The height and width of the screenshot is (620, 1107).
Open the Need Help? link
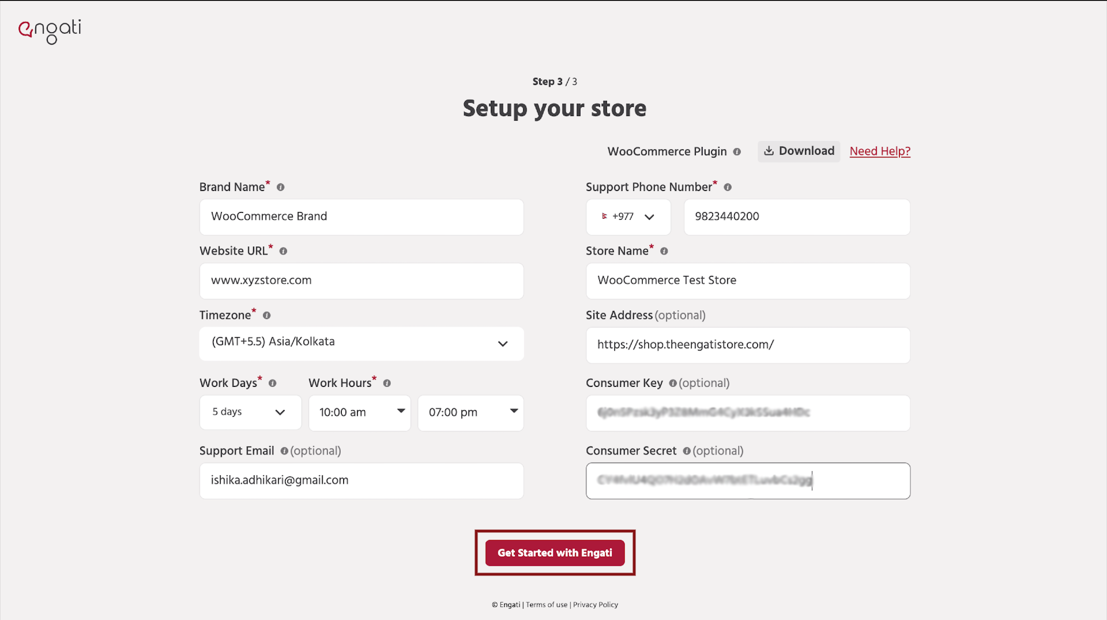click(880, 151)
